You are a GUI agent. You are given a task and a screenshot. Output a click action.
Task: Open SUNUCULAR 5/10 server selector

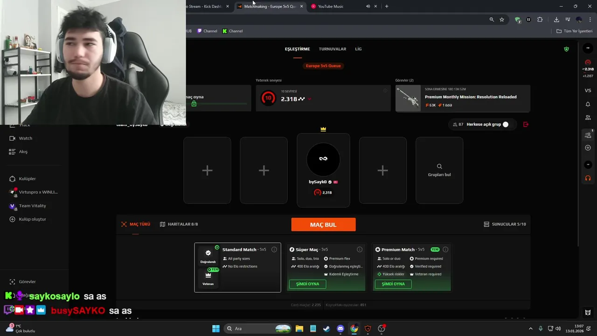point(505,224)
